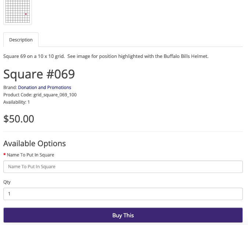Click the Square #069 heading
Viewport: 248px width, 225px height.
click(39, 74)
